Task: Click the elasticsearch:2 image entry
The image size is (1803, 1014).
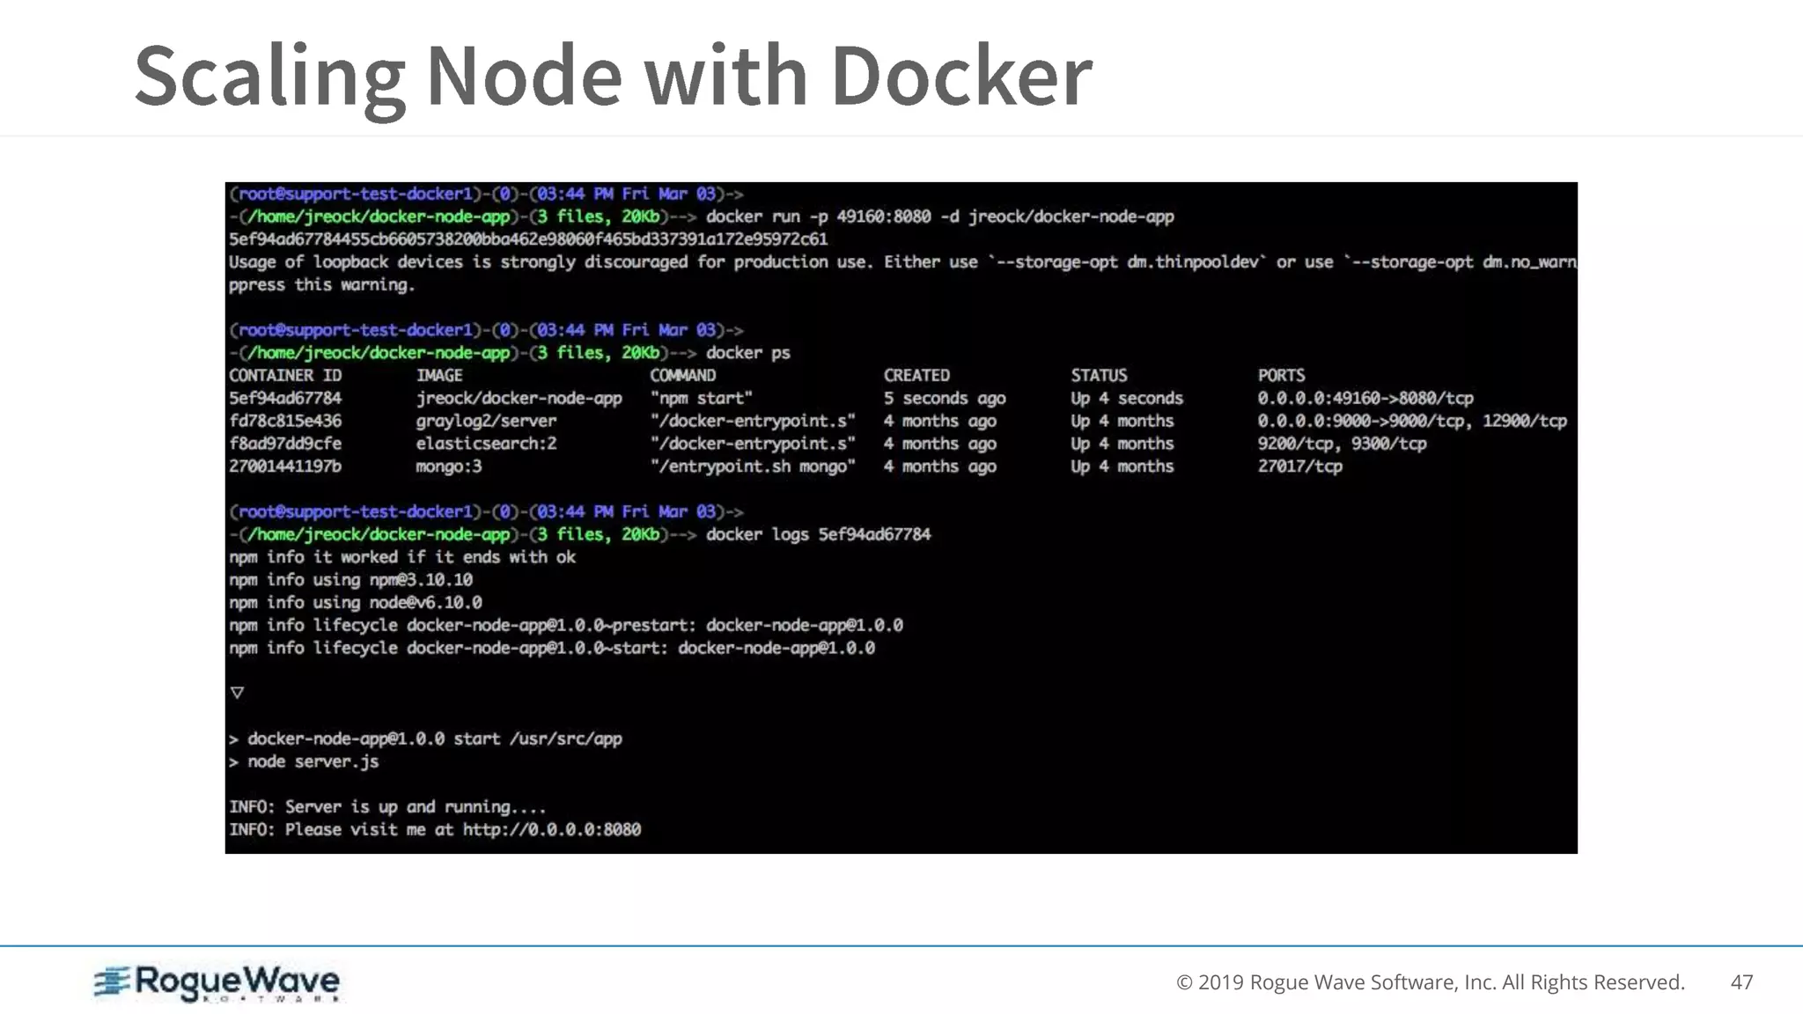Action: pyautogui.click(x=486, y=444)
